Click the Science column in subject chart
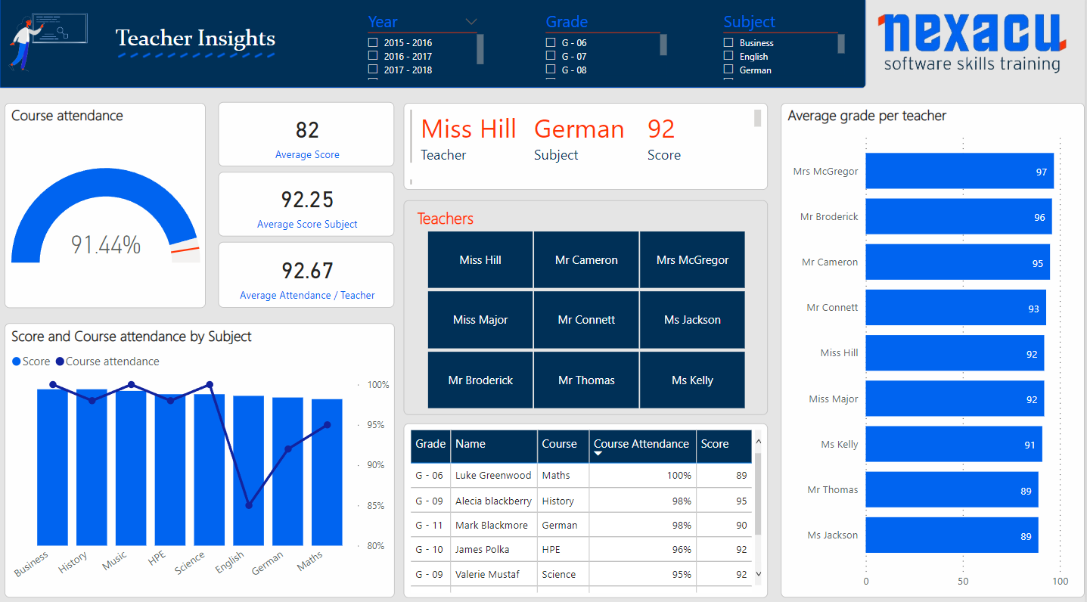This screenshot has height=602, width=1087. click(x=210, y=470)
